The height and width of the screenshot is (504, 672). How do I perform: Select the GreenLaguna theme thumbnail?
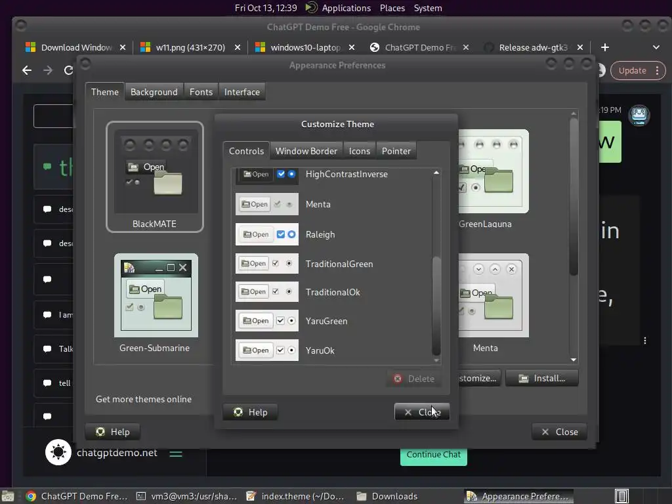pos(493,178)
